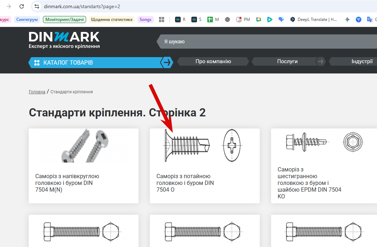
Task: Open site information icon in address bar
Action: point(37,6)
